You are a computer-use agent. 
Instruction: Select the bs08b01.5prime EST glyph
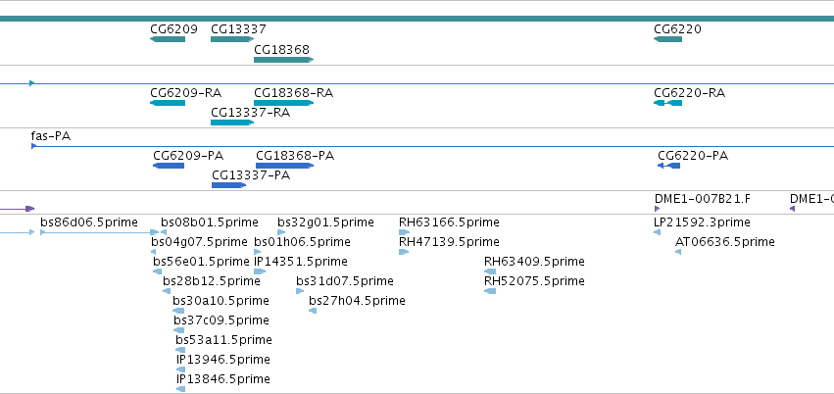(164, 232)
